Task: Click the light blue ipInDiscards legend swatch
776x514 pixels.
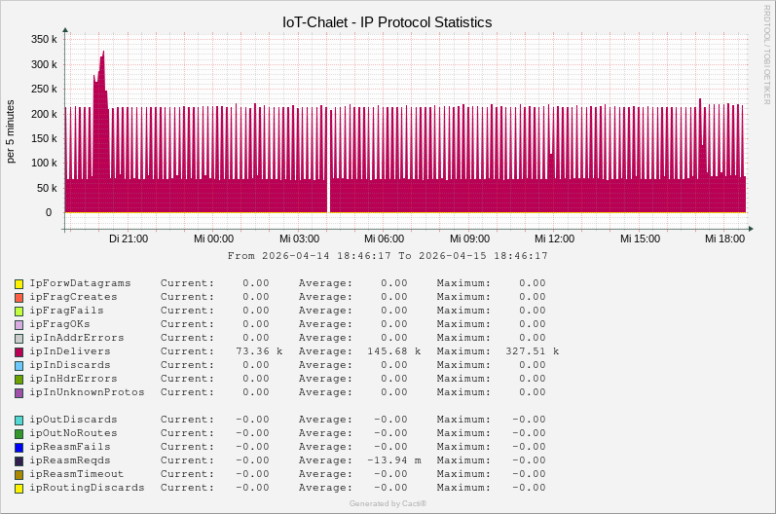Action: (18, 366)
